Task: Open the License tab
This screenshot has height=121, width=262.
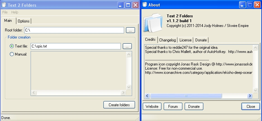Action: pyautogui.click(x=186, y=40)
